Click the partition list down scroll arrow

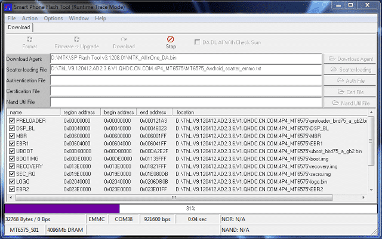[x=371, y=190]
